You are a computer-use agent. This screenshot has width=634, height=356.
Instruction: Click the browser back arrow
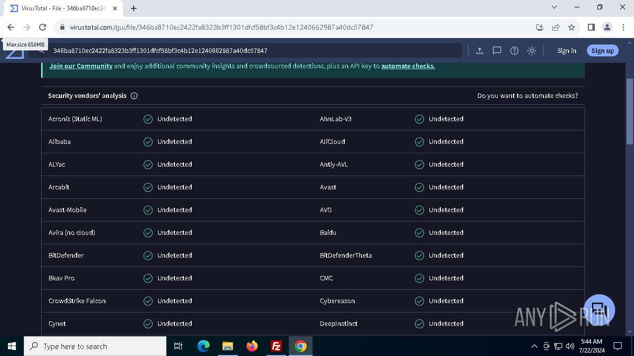click(x=11, y=27)
